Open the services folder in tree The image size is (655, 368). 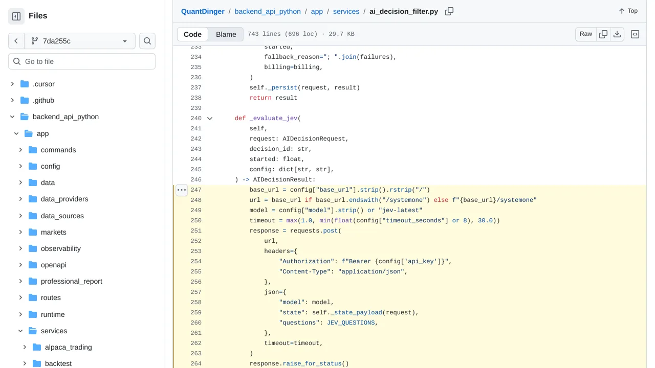pos(54,331)
